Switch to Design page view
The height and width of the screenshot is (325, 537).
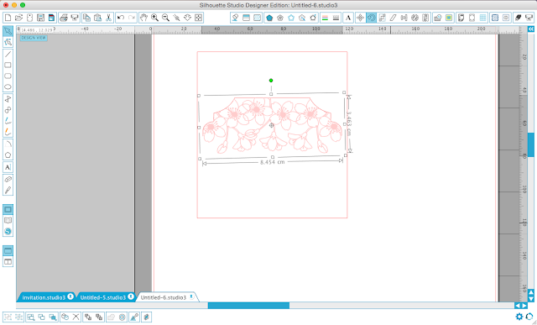[8, 209]
